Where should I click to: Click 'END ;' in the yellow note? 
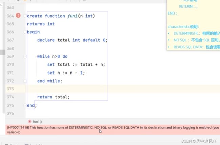(172, 13)
